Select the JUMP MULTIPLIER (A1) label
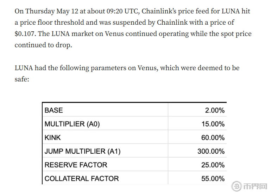Screen dimensions: 271x196 pos(83,151)
